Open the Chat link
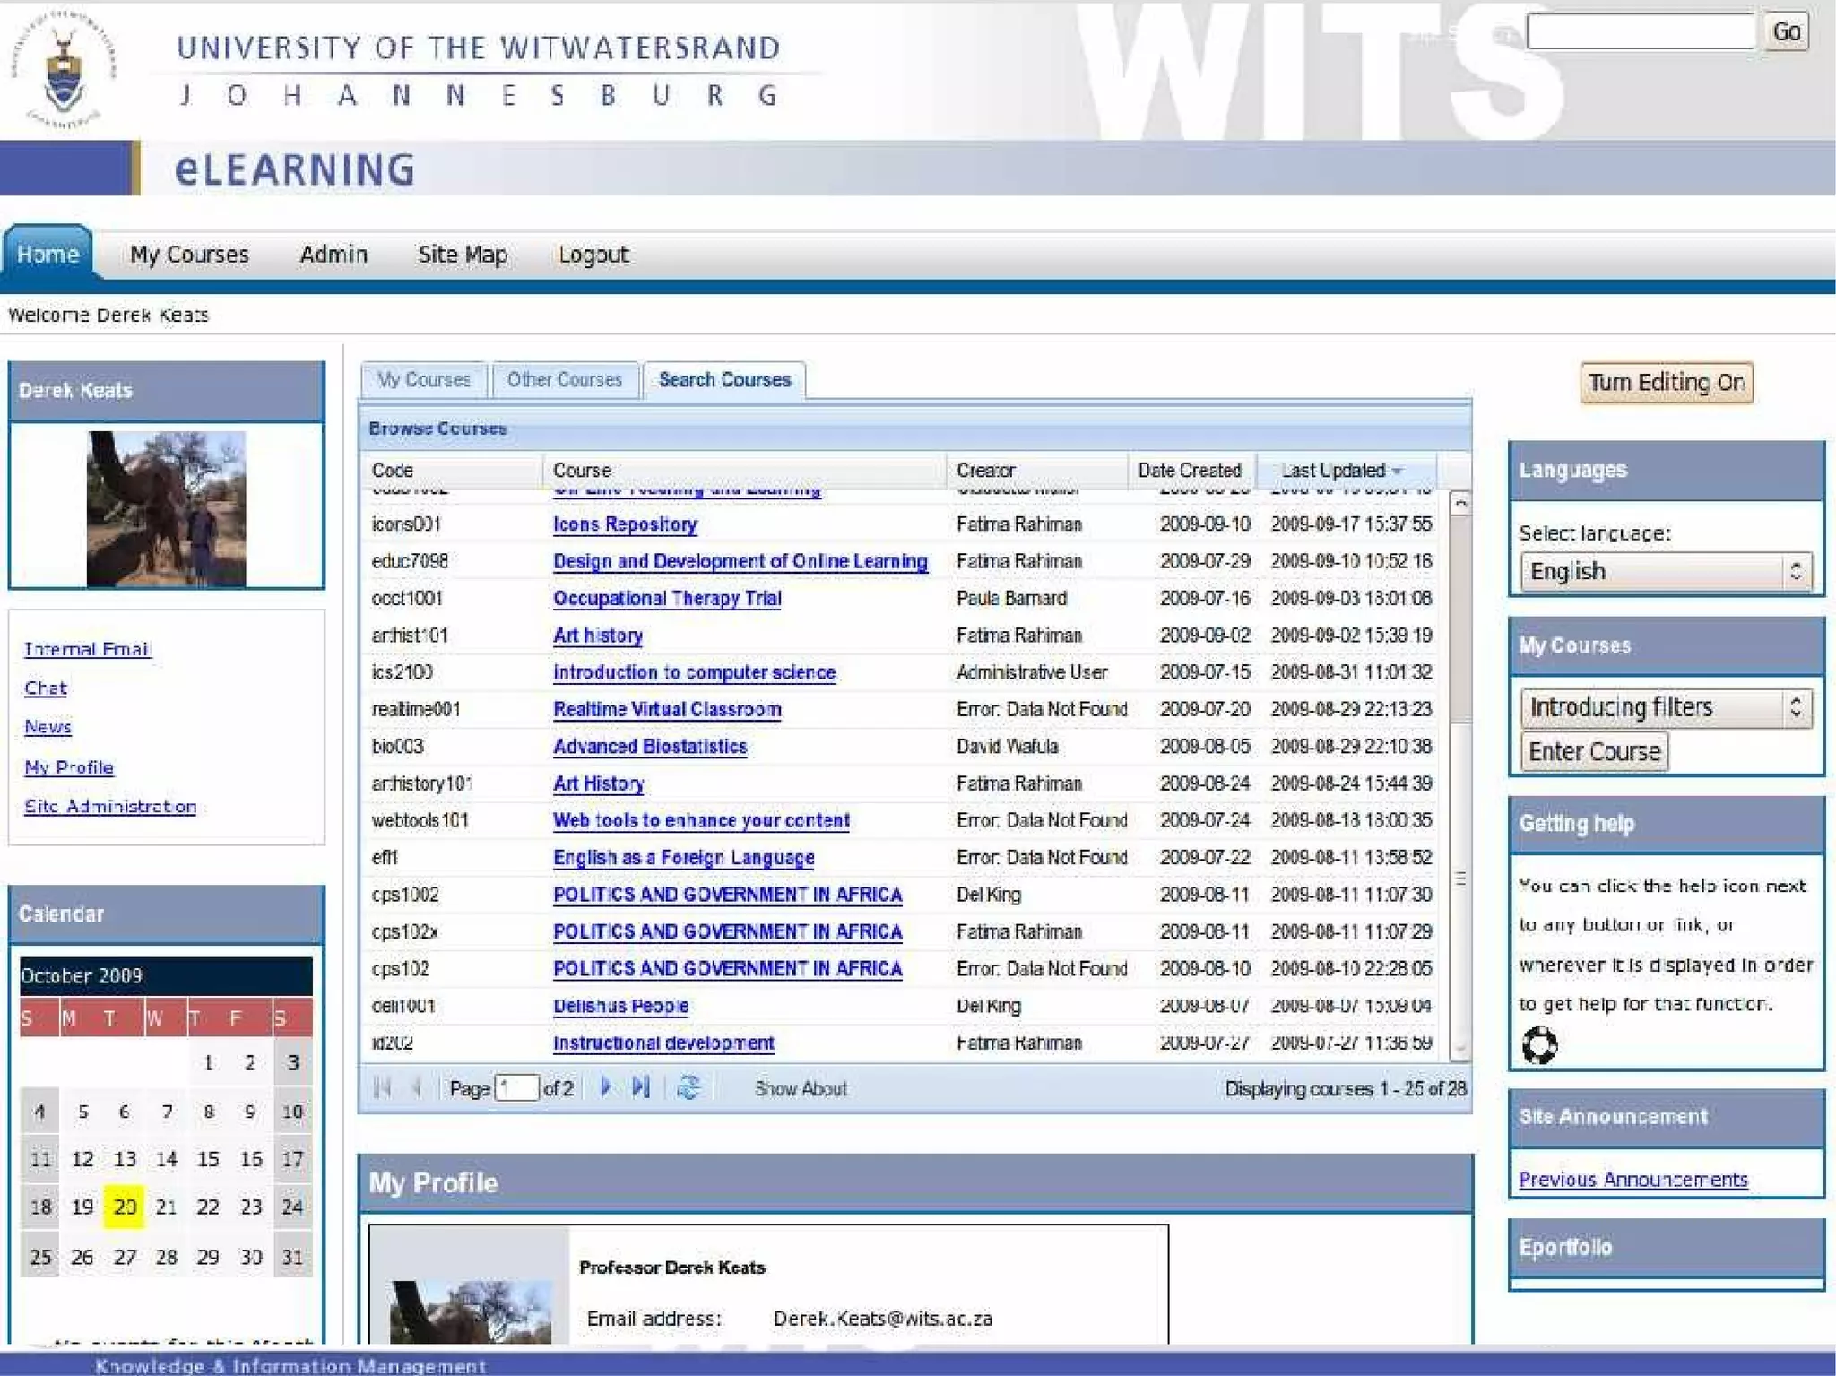 (46, 688)
